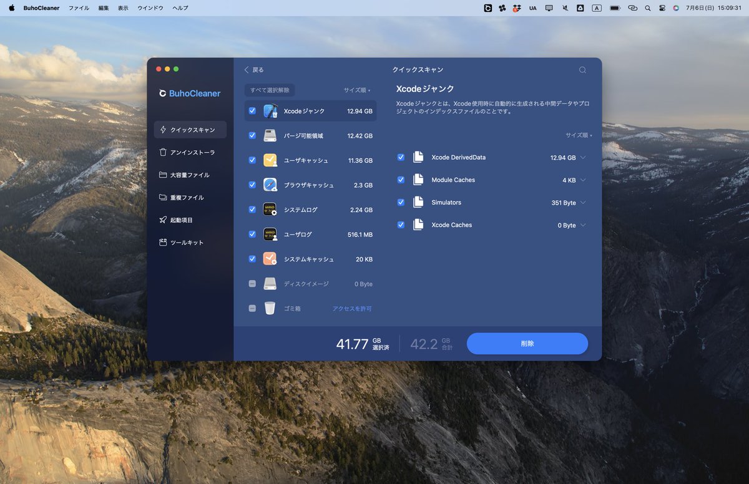
Task: Open the ツールキット sidebar item
Action: click(x=190, y=242)
